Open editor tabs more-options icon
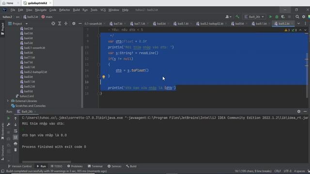This screenshot has width=310, height=174. [x=305, y=24]
